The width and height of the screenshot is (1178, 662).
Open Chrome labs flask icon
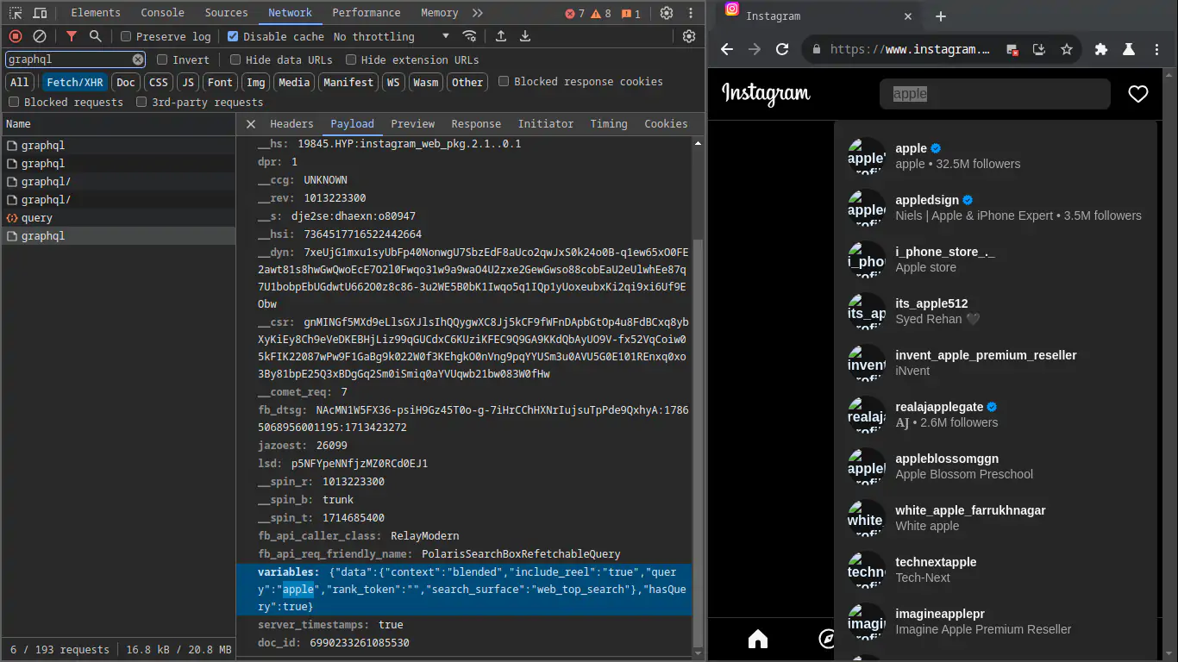(1129, 49)
